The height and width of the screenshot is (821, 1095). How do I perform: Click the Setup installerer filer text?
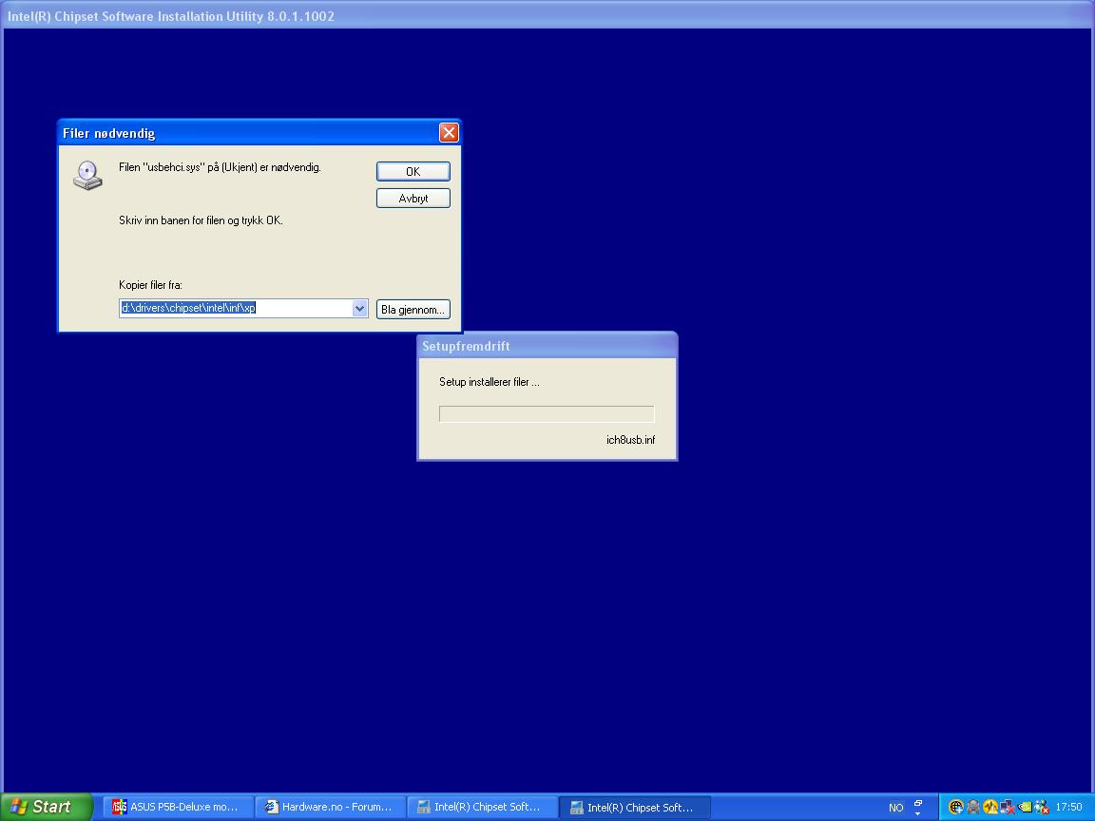click(x=489, y=382)
